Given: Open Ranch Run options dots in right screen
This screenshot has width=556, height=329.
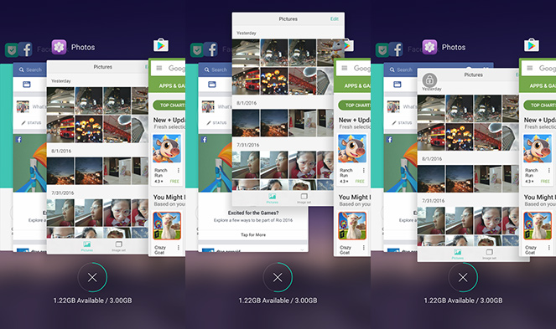Looking at the screenshot, I should tap(549, 171).
